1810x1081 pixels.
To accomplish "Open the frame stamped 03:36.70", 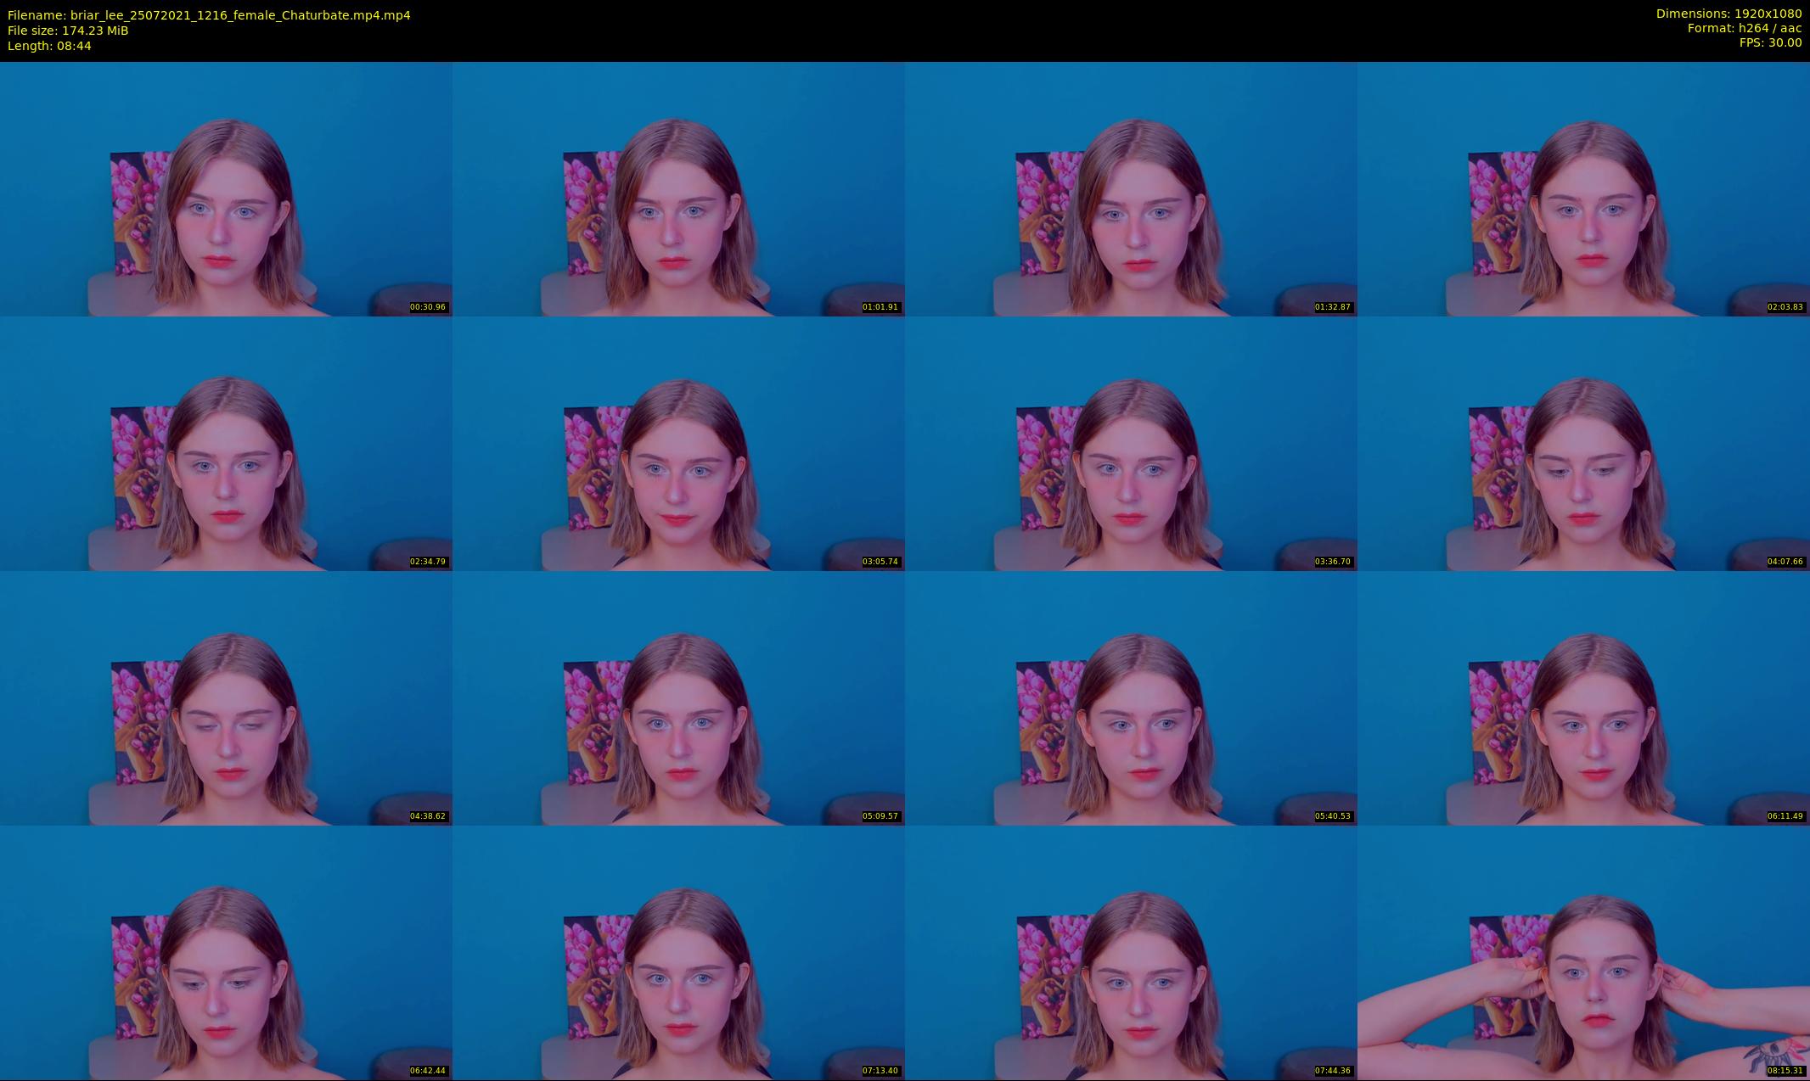I will [x=1131, y=443].
